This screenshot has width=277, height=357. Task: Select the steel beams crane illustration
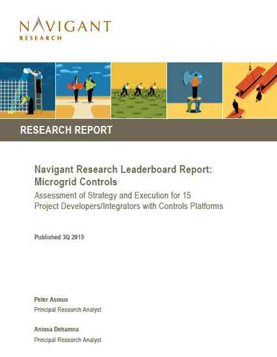250,90
